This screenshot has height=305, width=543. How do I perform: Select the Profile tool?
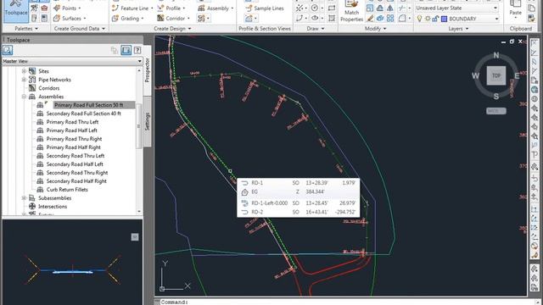click(171, 8)
